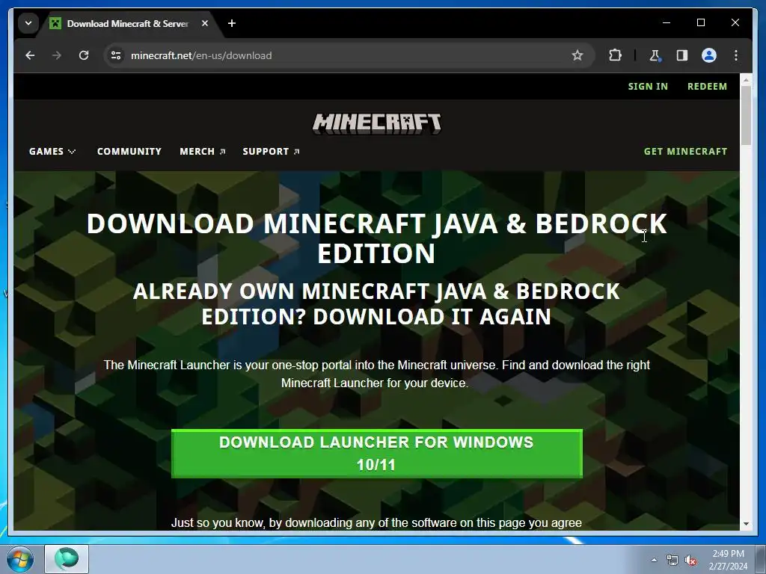This screenshot has width=766, height=574.
Task: Open the network tray icon
Action: pyautogui.click(x=672, y=561)
